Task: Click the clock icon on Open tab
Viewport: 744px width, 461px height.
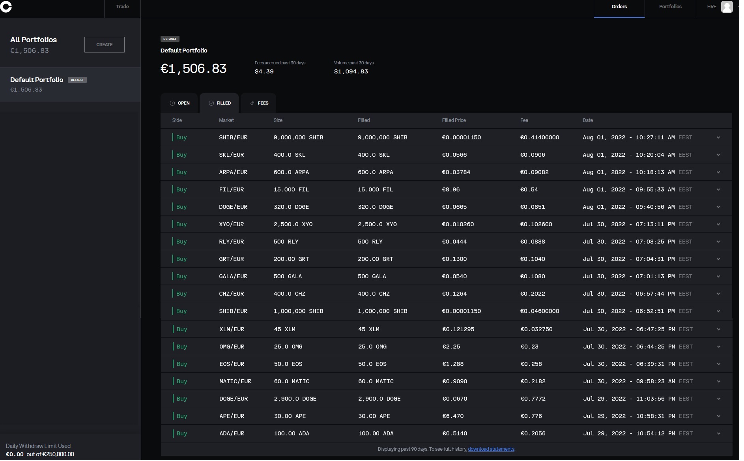Action: 172,103
